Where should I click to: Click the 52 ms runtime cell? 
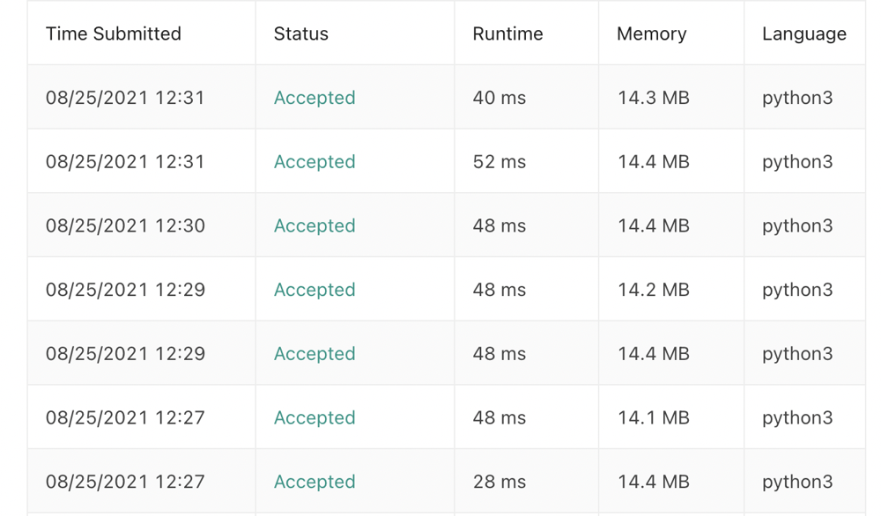tap(499, 162)
